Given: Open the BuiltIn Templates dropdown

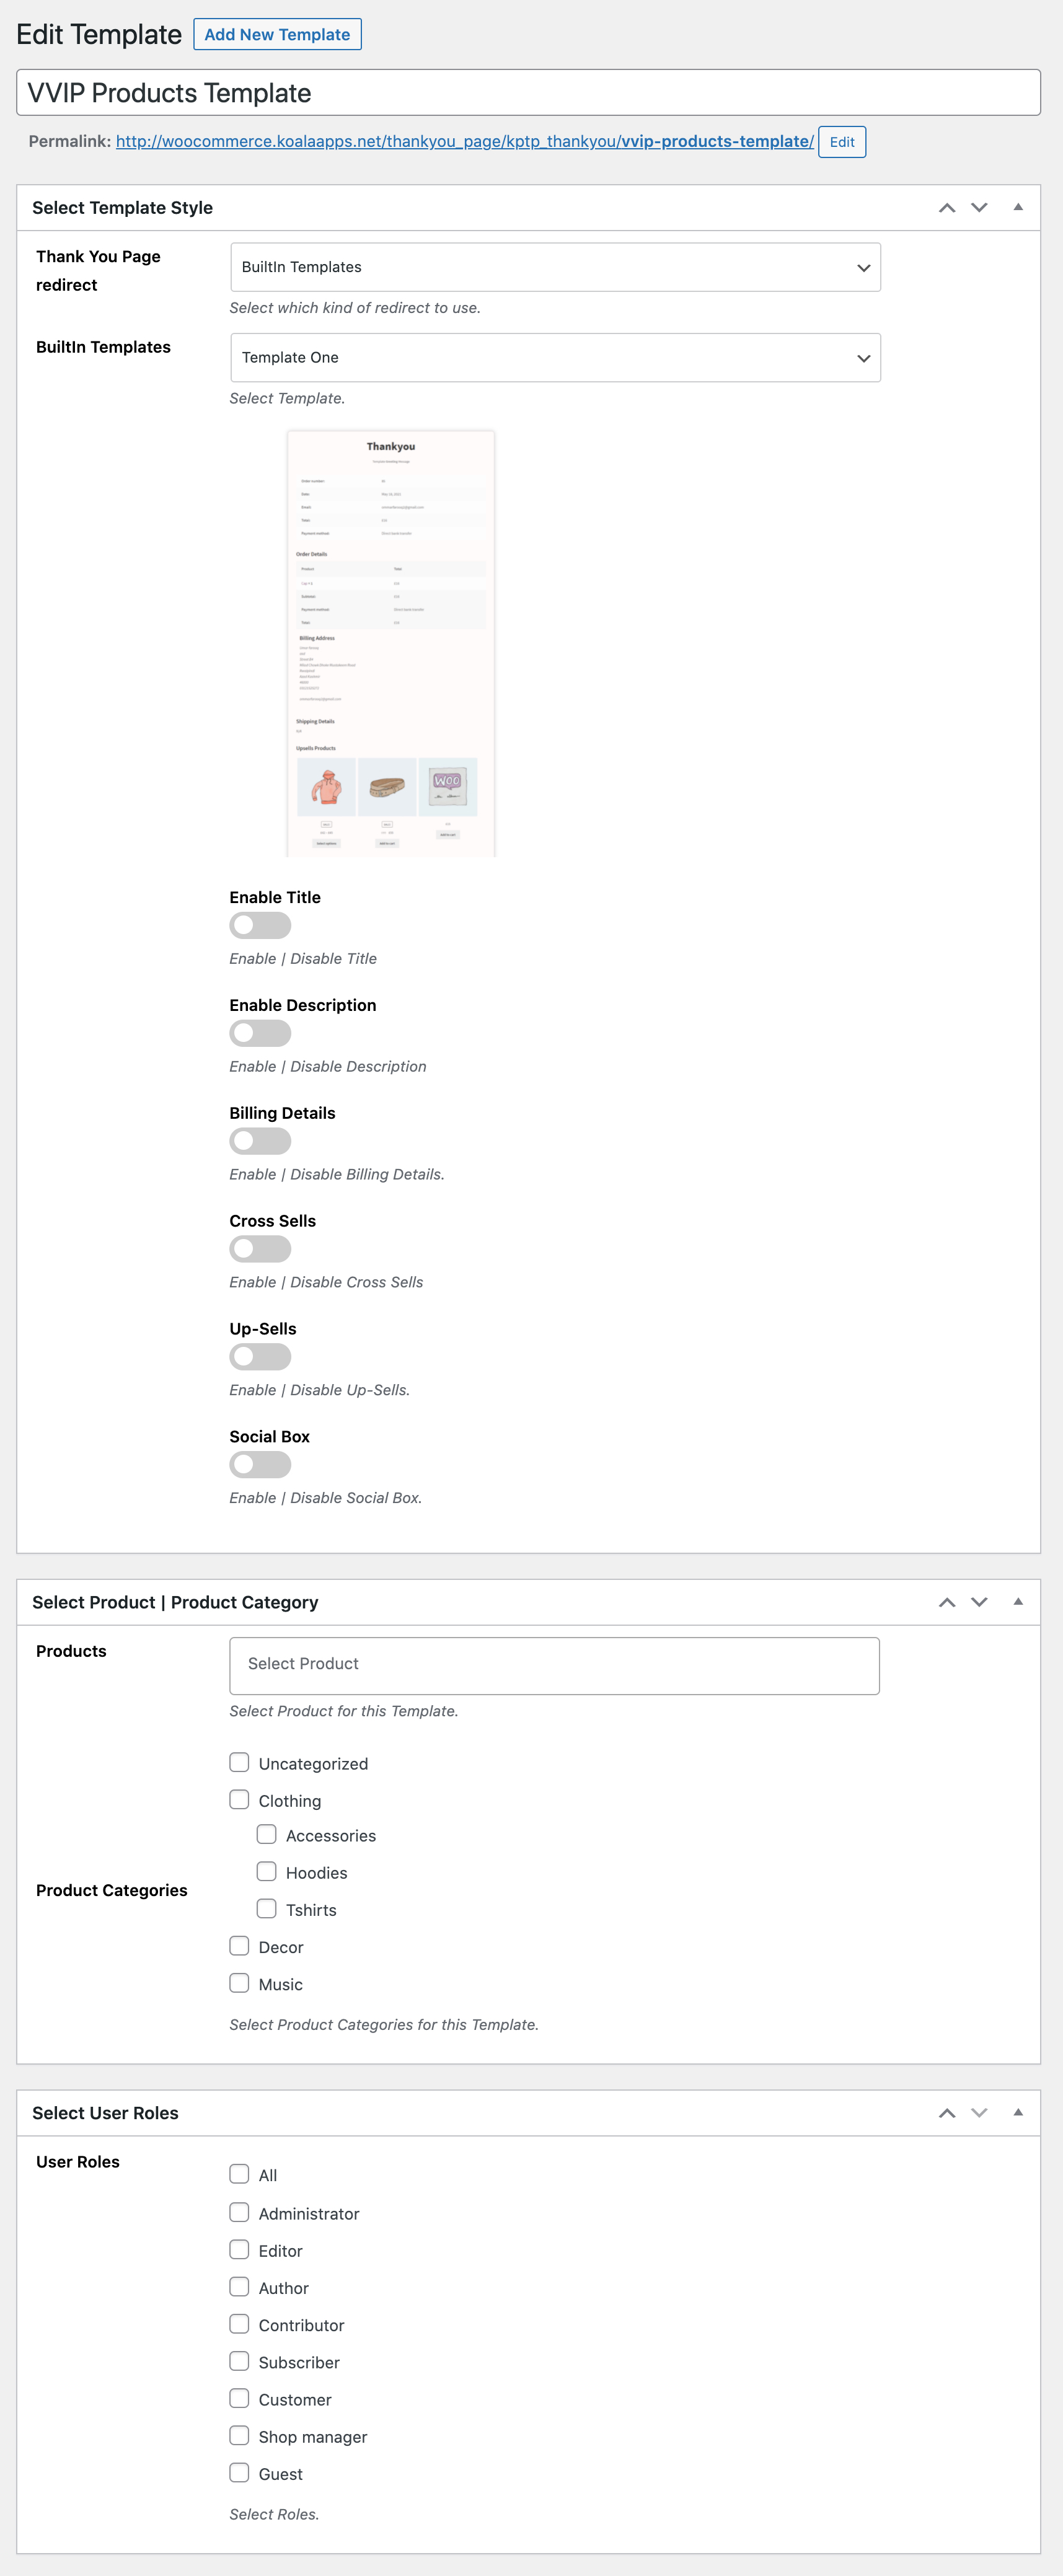Looking at the screenshot, I should [555, 358].
